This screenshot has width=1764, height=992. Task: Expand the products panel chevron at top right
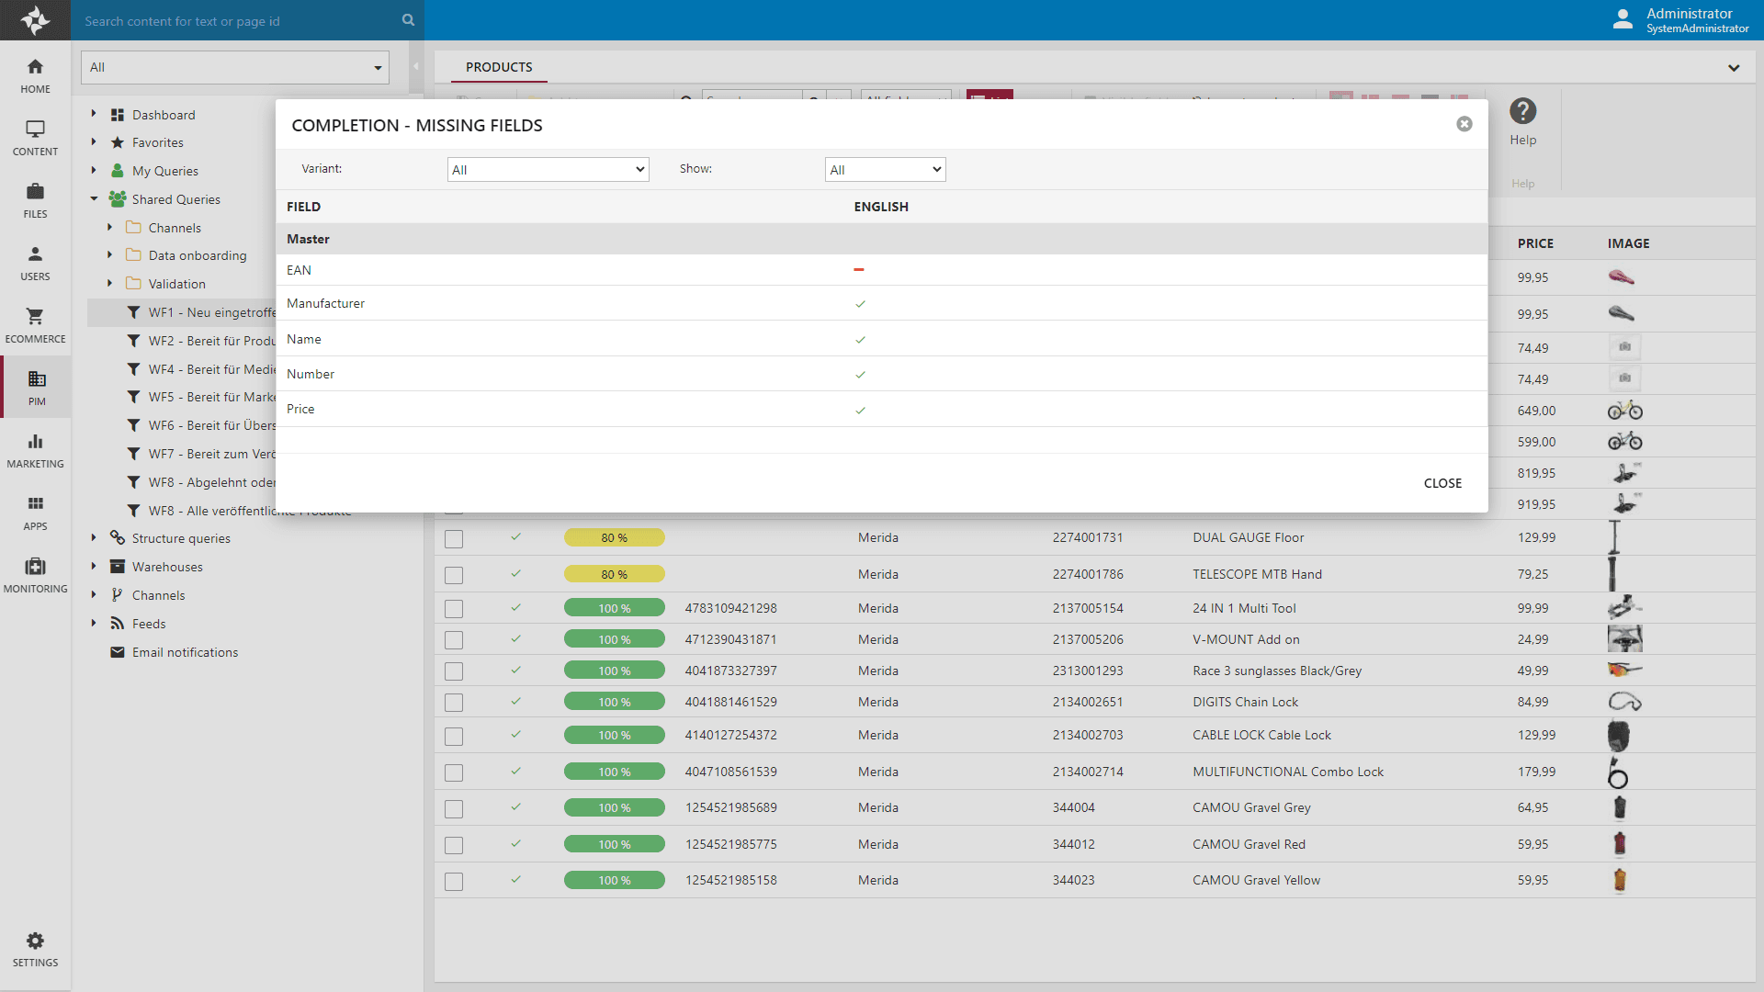point(1733,67)
